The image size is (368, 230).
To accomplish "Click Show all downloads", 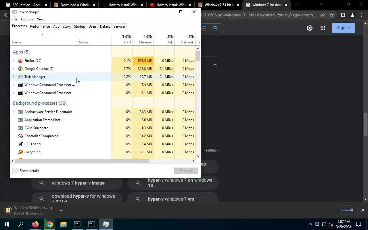I will coord(346,210).
